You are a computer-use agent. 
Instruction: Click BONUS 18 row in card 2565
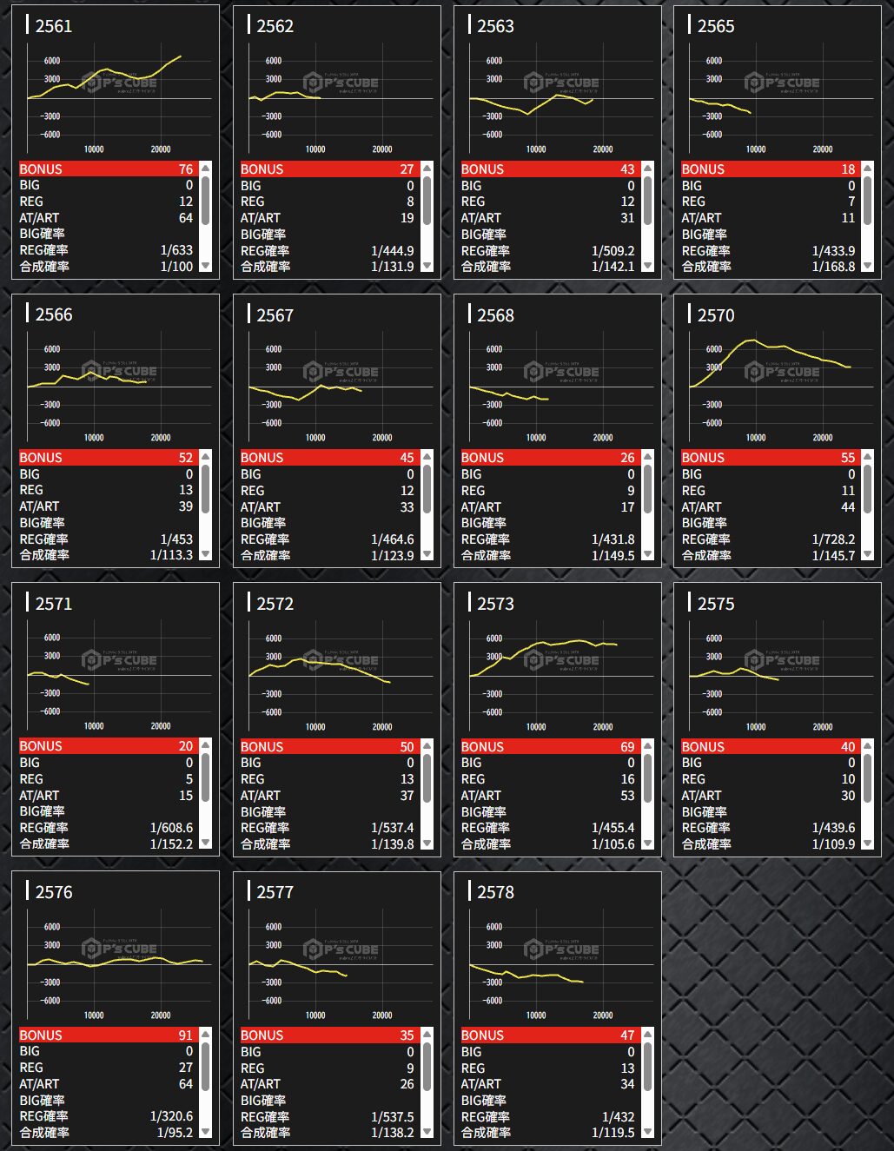tap(771, 169)
